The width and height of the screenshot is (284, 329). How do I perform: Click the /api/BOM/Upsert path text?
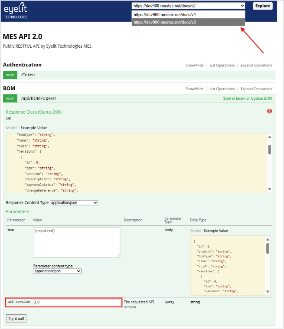coord(39,98)
